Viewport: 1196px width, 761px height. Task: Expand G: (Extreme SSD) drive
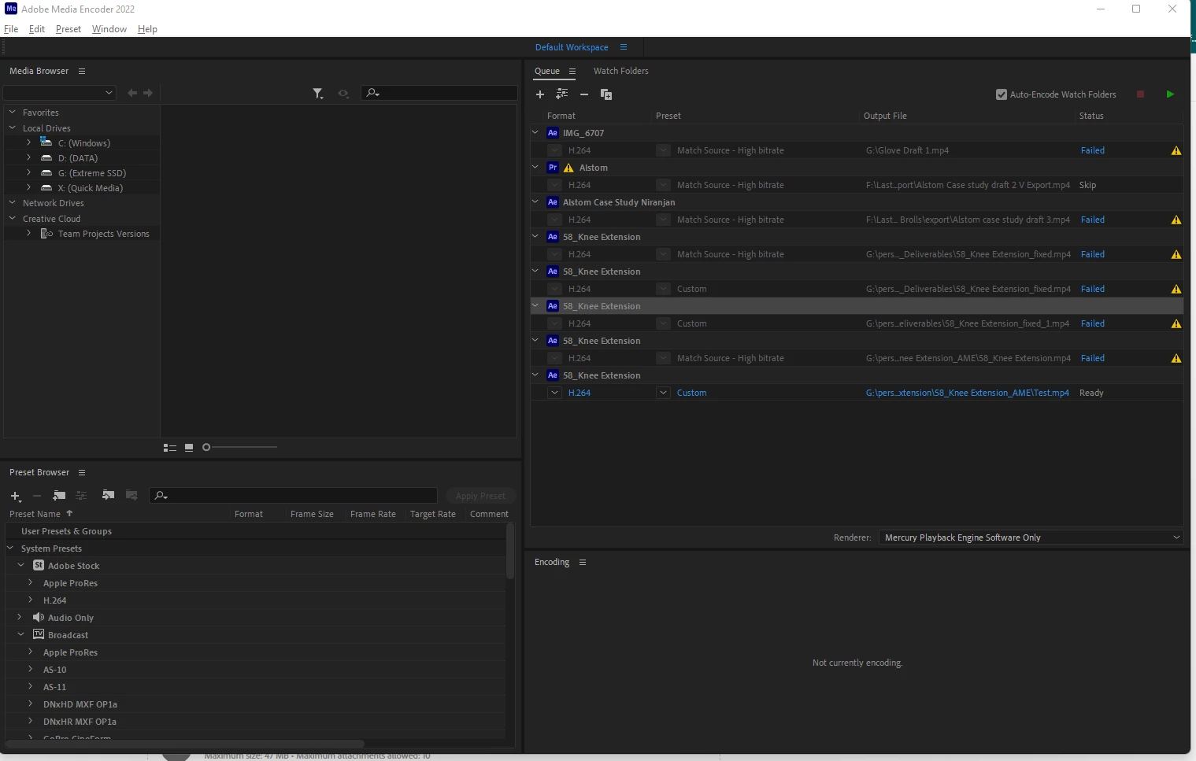point(29,173)
